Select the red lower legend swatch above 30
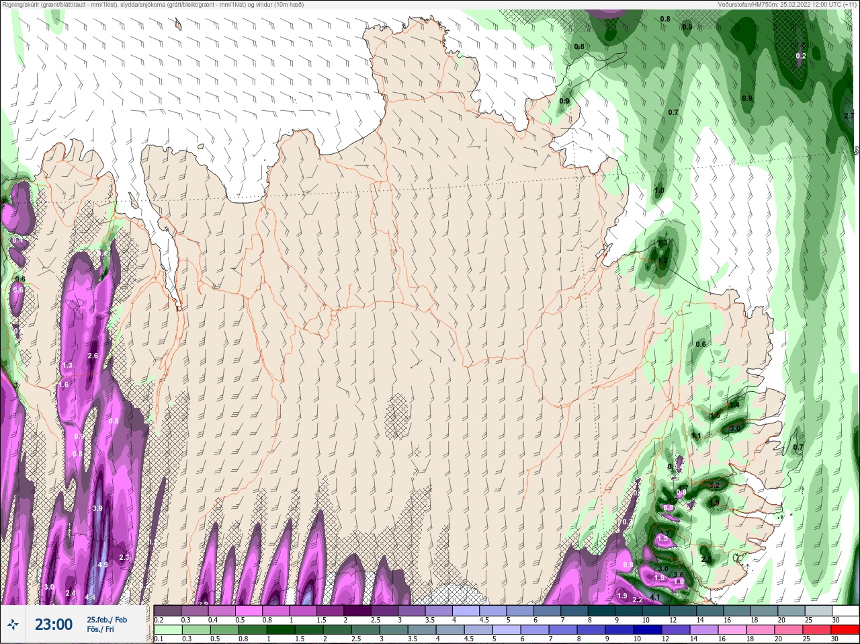The height and width of the screenshot is (644, 860). coord(846,630)
